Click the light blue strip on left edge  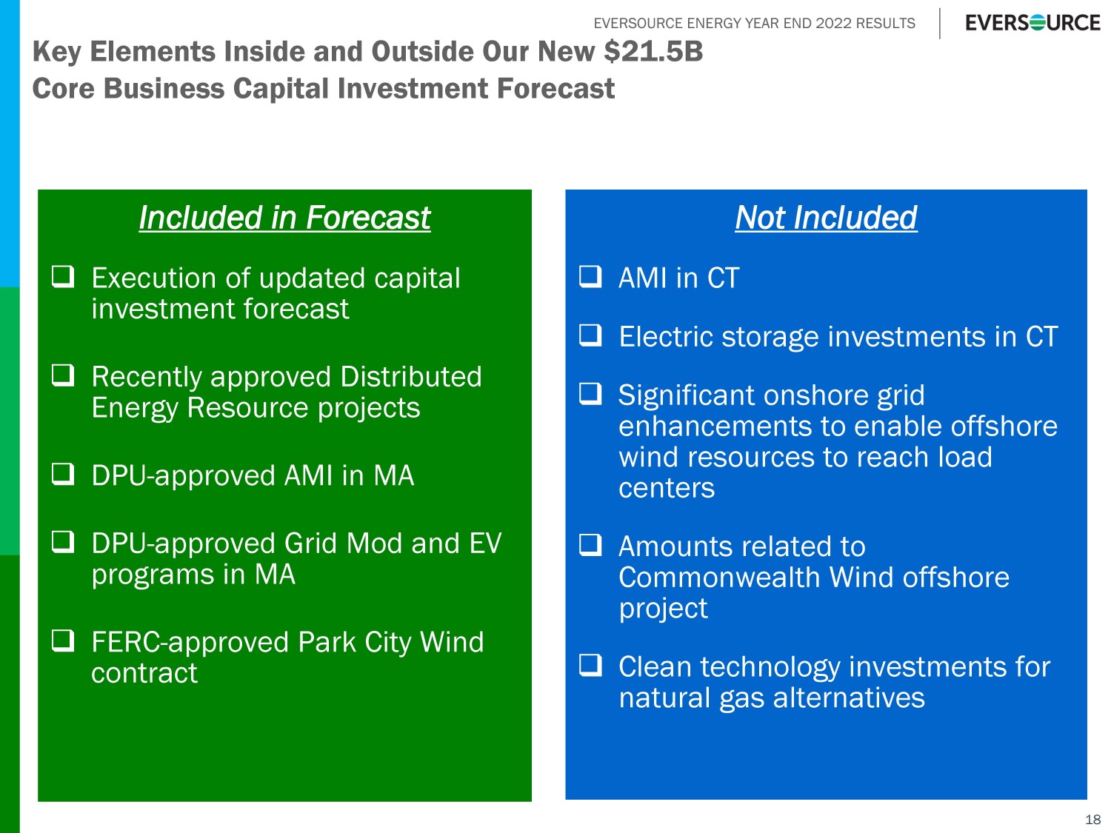[10, 141]
